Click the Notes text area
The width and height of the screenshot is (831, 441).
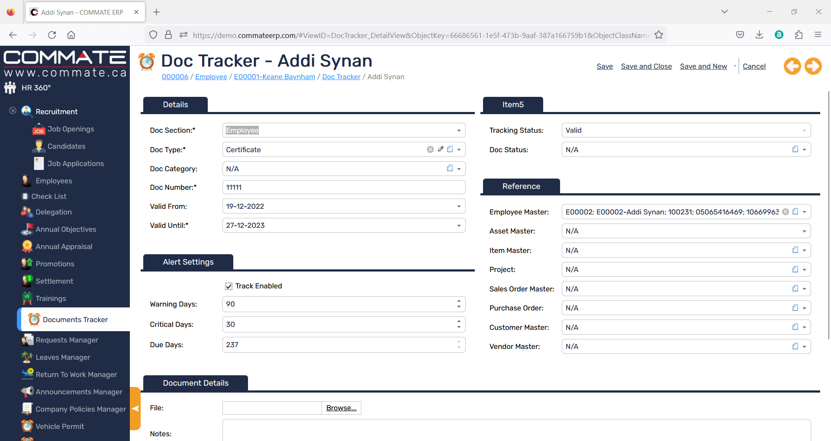tap(516, 430)
